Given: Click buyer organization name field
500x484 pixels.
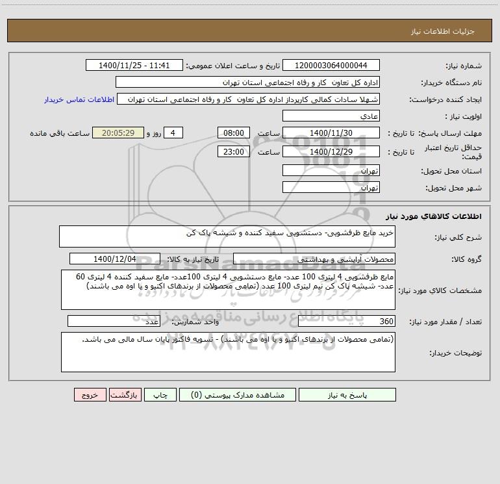Looking at the screenshot, I should coord(247,82).
